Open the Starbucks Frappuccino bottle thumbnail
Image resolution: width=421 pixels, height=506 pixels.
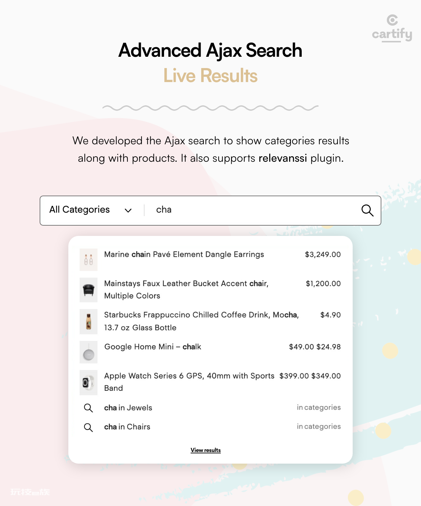pyautogui.click(x=89, y=322)
